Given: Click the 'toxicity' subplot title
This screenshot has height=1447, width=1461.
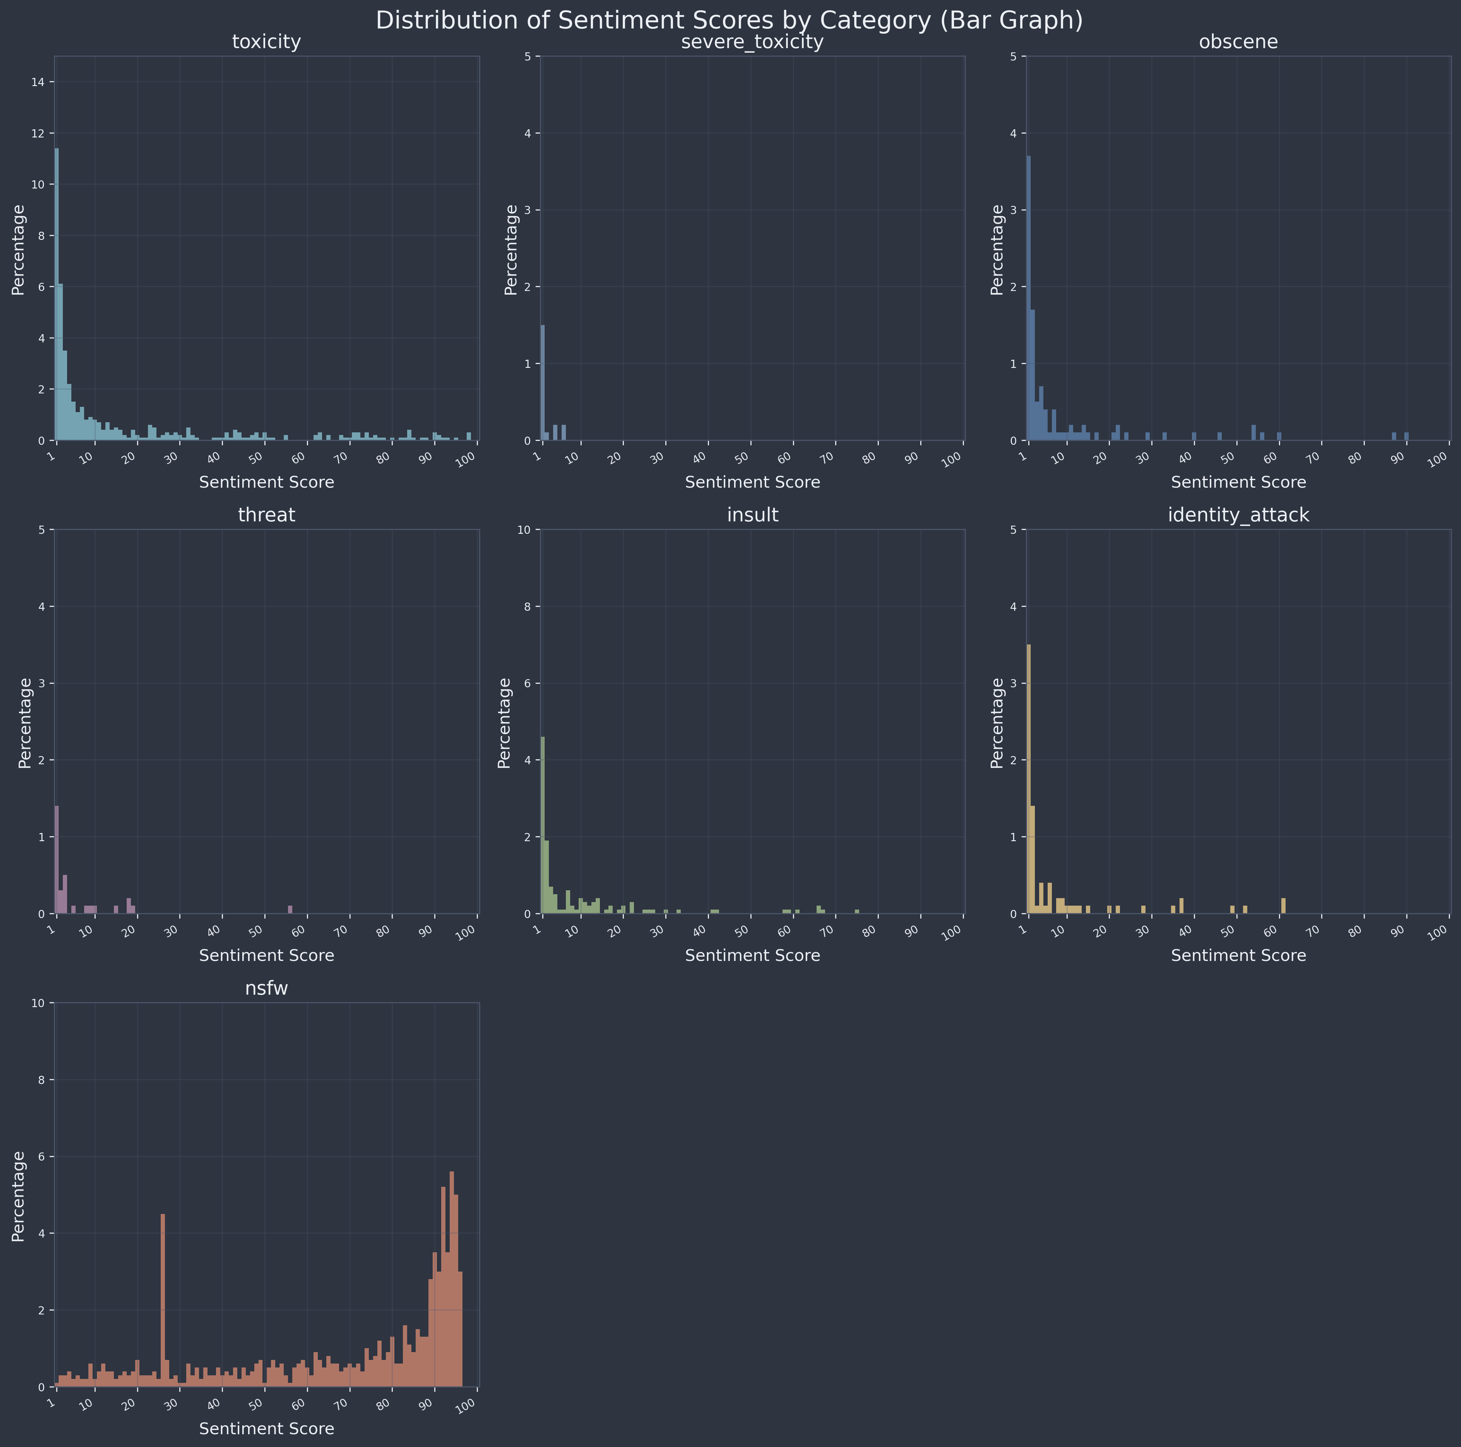Looking at the screenshot, I should coord(266,42).
